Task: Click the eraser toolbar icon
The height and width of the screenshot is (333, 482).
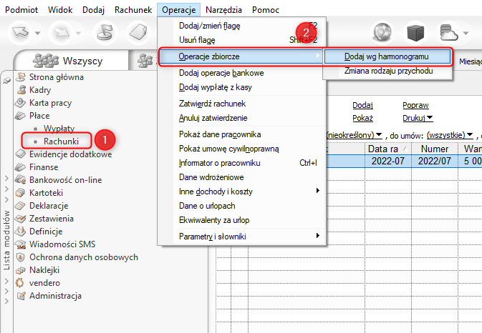Action: [x=138, y=32]
